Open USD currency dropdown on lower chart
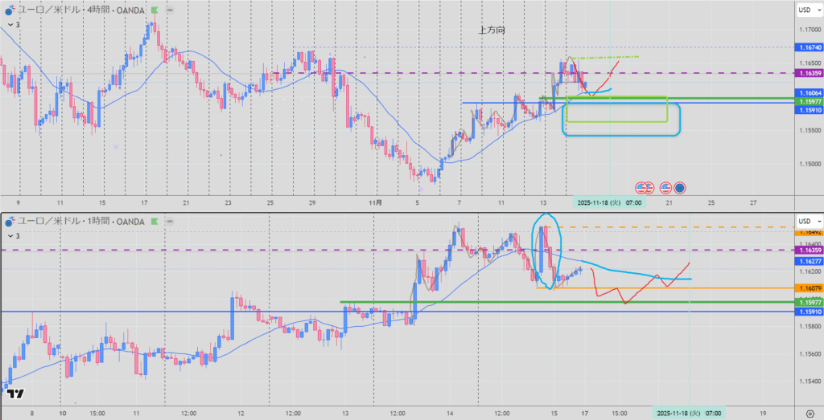This screenshot has height=420, width=824. coord(806,221)
